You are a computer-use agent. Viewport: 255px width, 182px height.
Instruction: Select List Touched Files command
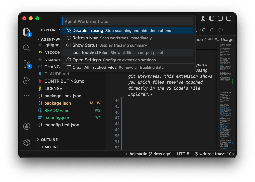coord(128,52)
